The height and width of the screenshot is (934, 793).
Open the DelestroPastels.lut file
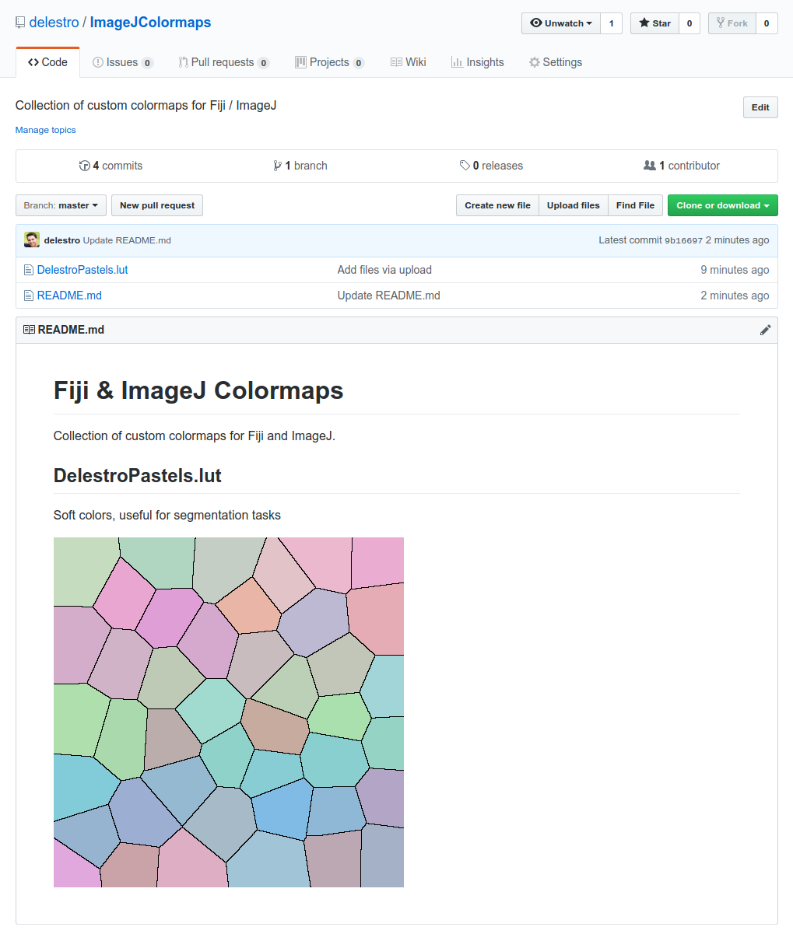click(82, 270)
